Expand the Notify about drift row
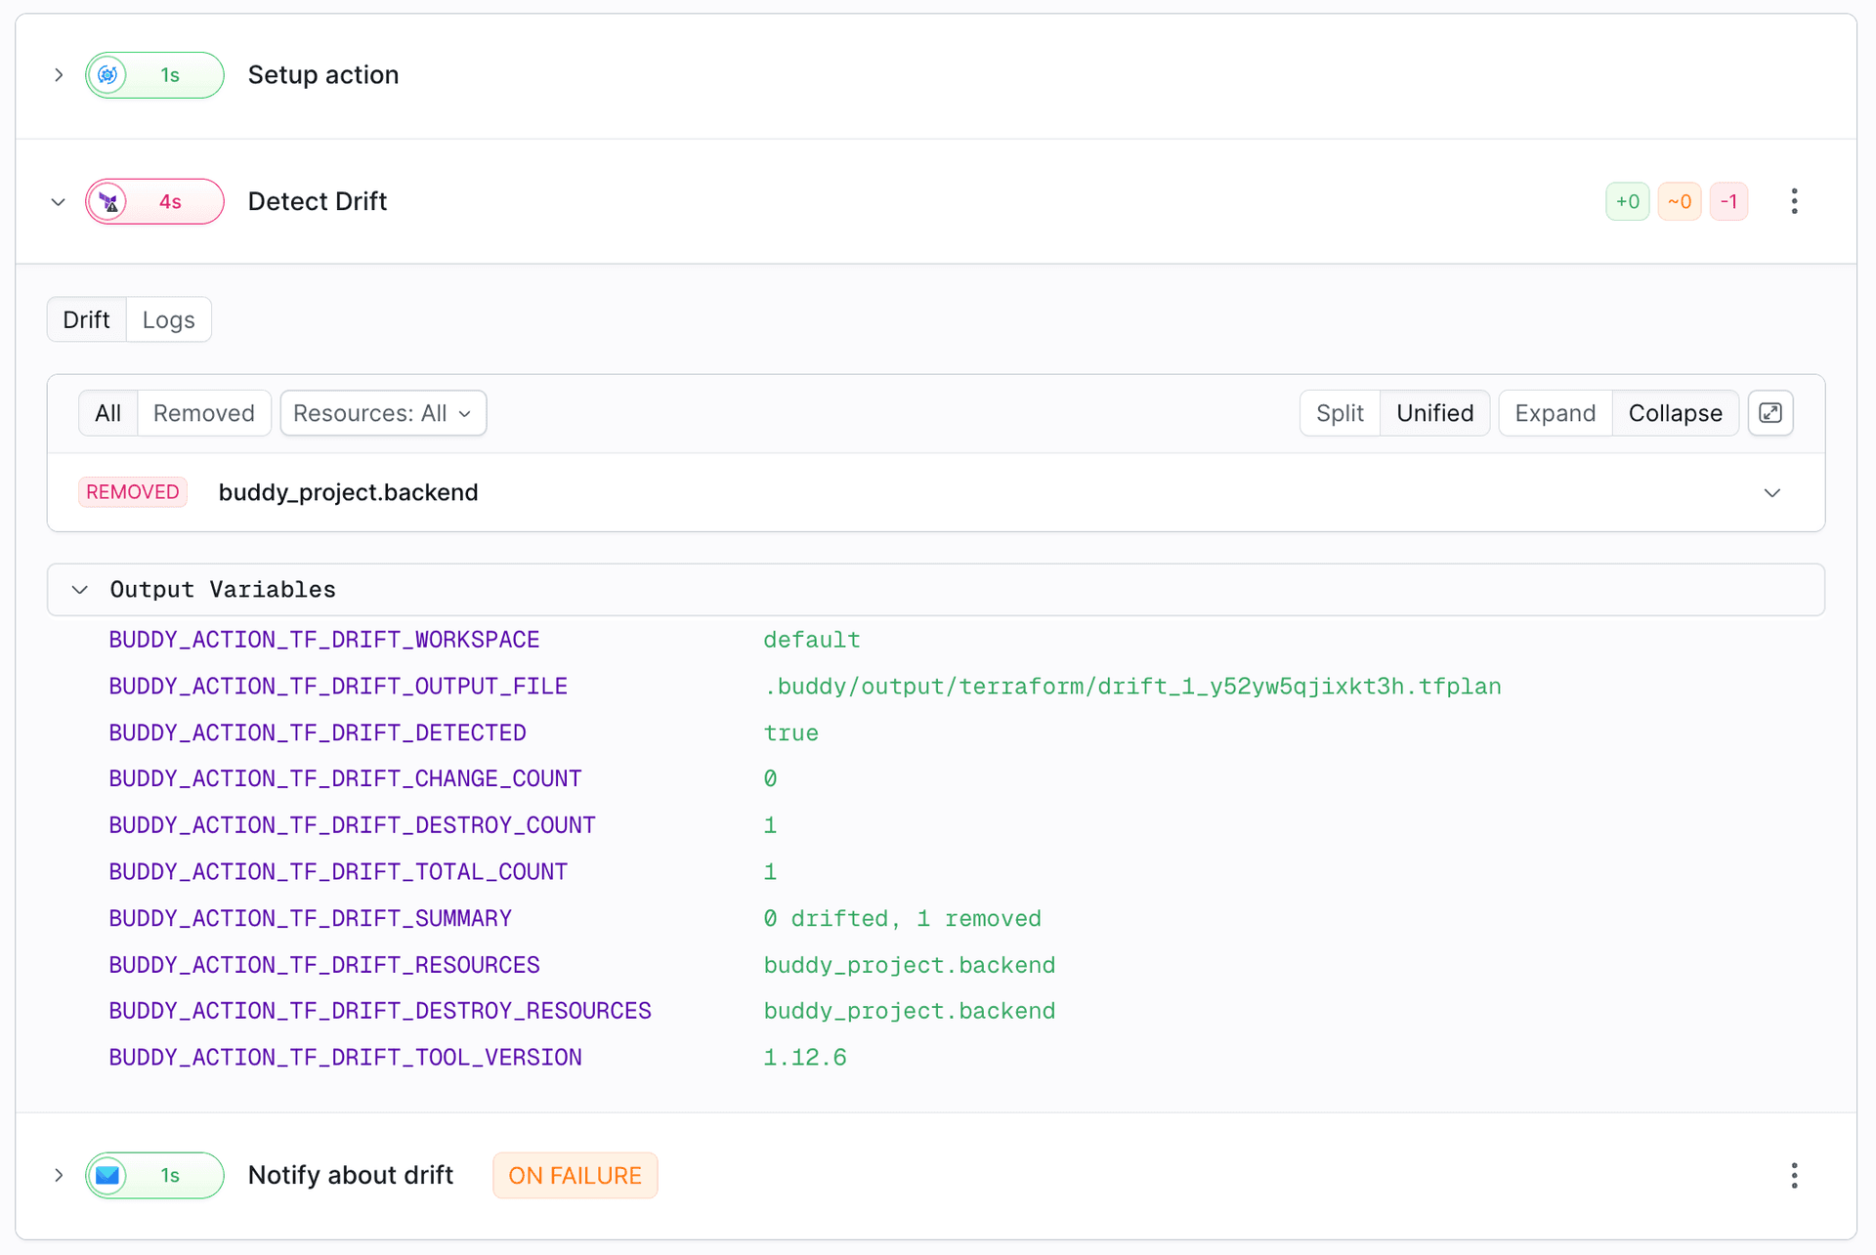Viewport: 1876px width, 1255px height. [x=59, y=1175]
